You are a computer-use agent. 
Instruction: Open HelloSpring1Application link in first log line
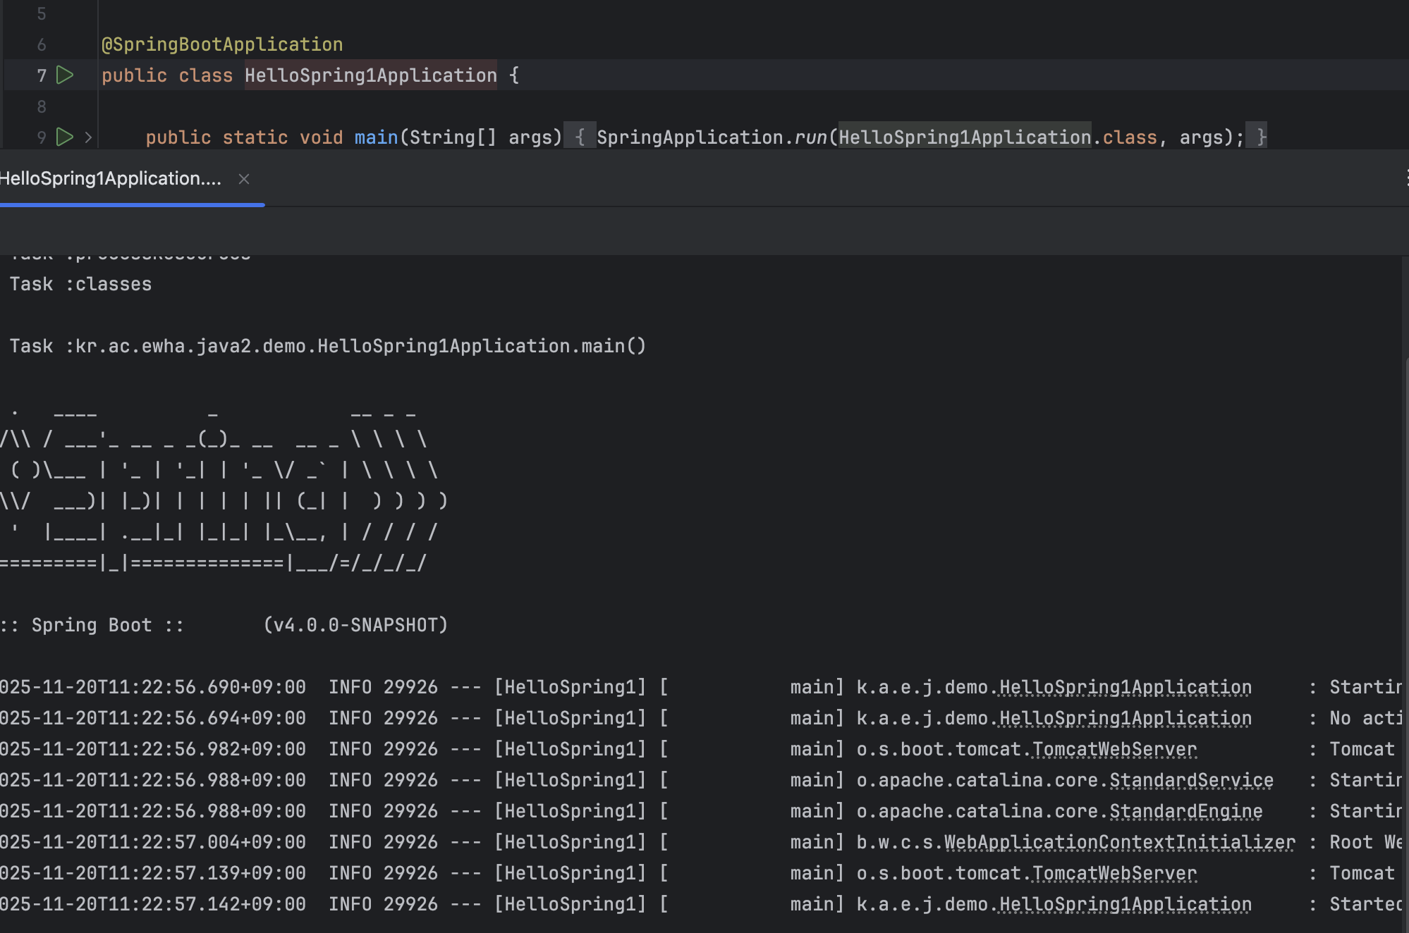(x=1125, y=687)
